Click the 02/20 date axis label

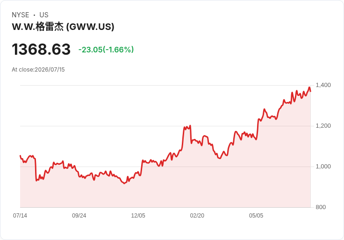[197, 216]
